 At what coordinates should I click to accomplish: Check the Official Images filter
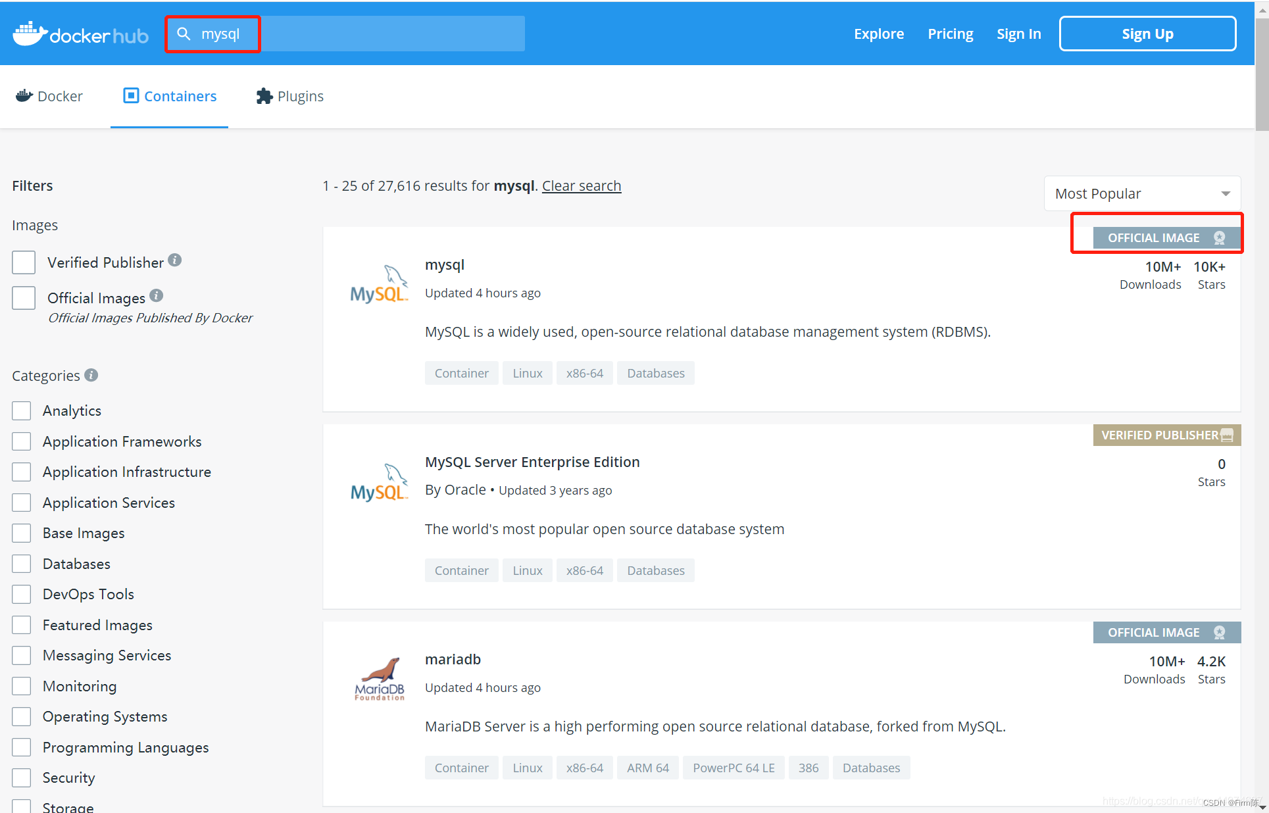[x=24, y=298]
